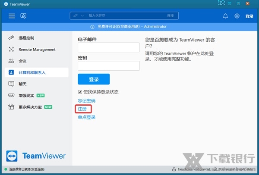Open the notifications bell
Screen dimensions: 259x175
[x=225, y=16]
